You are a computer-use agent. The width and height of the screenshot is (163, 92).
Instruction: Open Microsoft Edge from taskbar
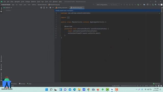tap(75, 89)
